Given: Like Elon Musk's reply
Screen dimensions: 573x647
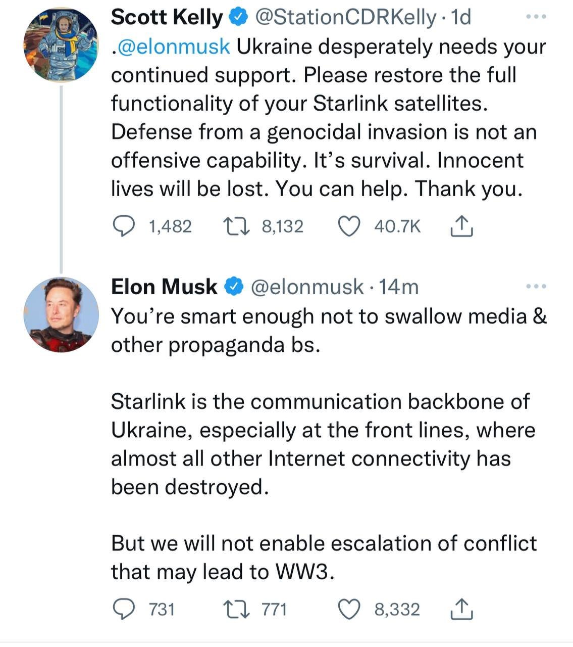Looking at the screenshot, I should click(x=349, y=609).
